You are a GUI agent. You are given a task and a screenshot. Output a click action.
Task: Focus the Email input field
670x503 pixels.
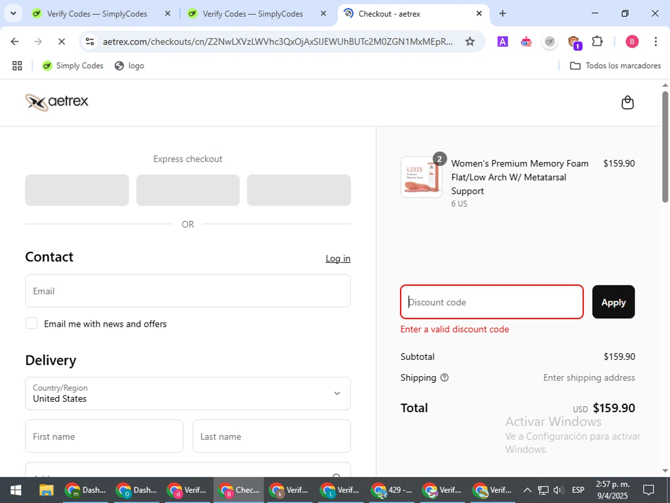click(188, 291)
